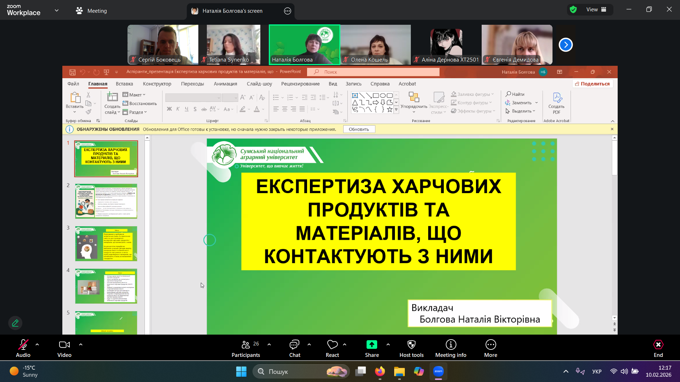Switch to the Meeting tab
The width and height of the screenshot is (680, 382).
click(x=91, y=11)
